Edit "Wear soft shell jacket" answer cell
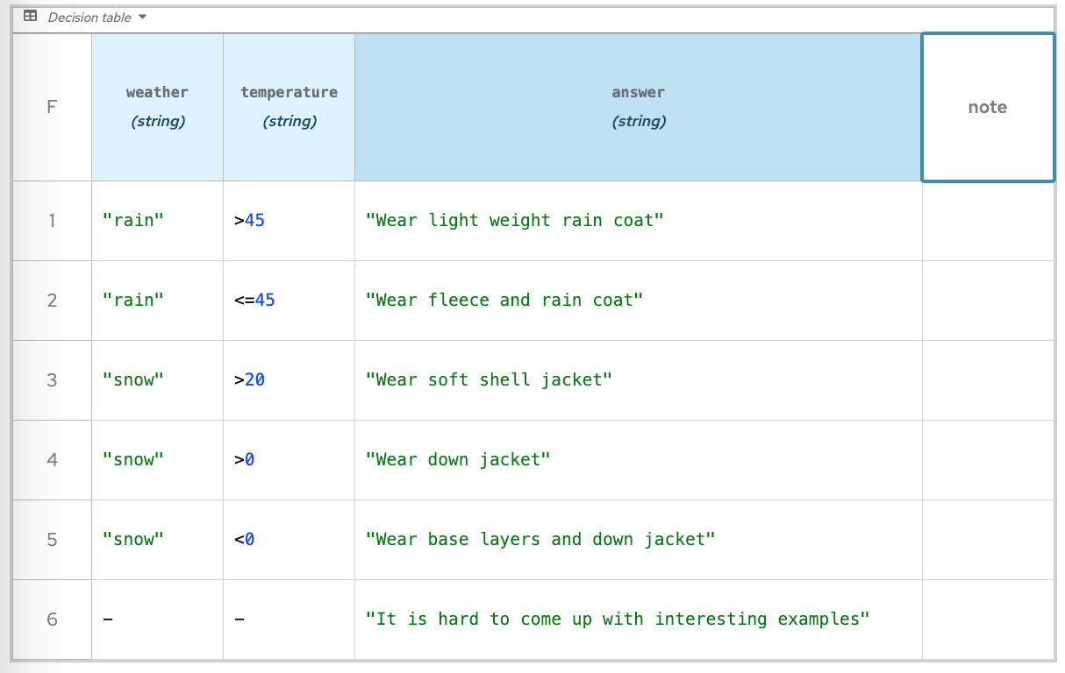The width and height of the screenshot is (1065, 673). [638, 380]
